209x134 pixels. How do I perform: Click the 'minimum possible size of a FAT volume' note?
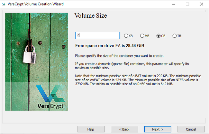click(138, 80)
